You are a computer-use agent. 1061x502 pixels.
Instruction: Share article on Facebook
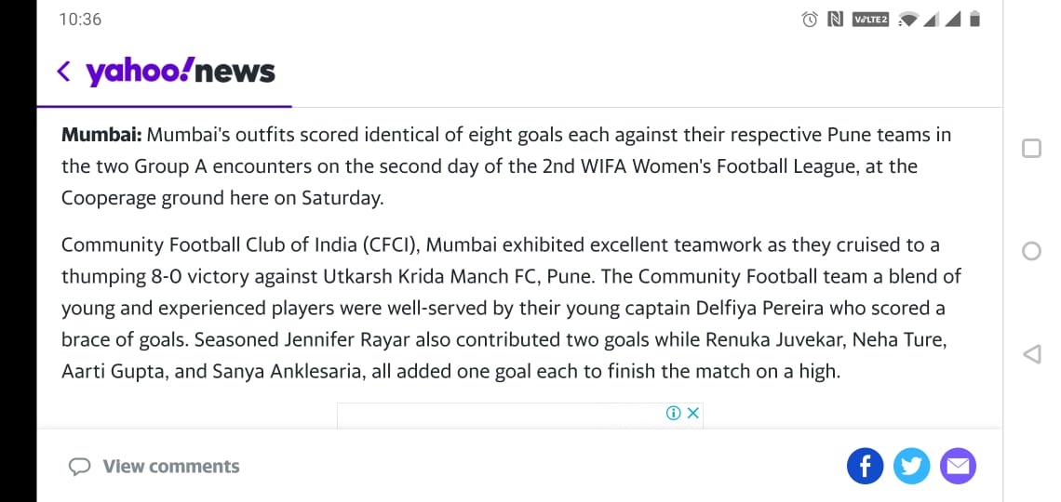(x=865, y=466)
